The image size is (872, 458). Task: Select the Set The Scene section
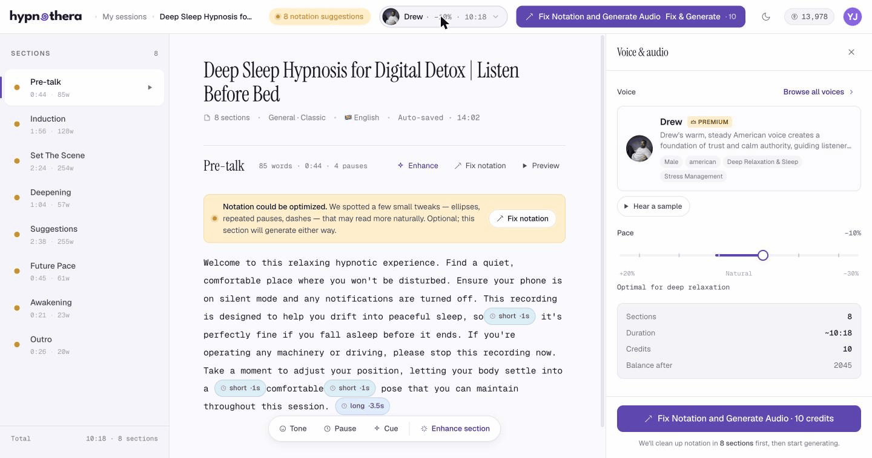[x=84, y=162]
